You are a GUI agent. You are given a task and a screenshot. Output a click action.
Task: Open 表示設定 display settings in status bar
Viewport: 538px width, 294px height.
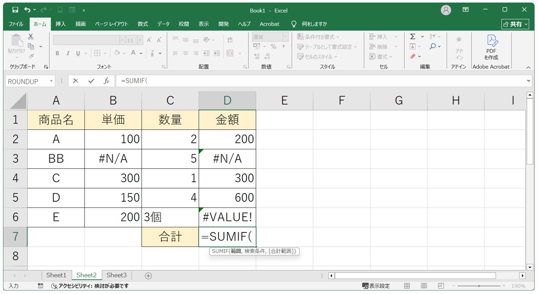coord(376,286)
